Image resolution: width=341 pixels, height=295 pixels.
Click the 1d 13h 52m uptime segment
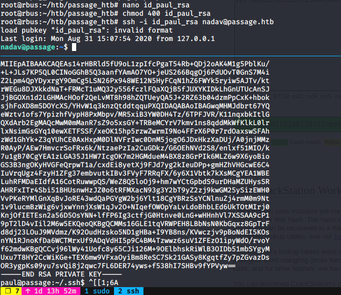51,290
